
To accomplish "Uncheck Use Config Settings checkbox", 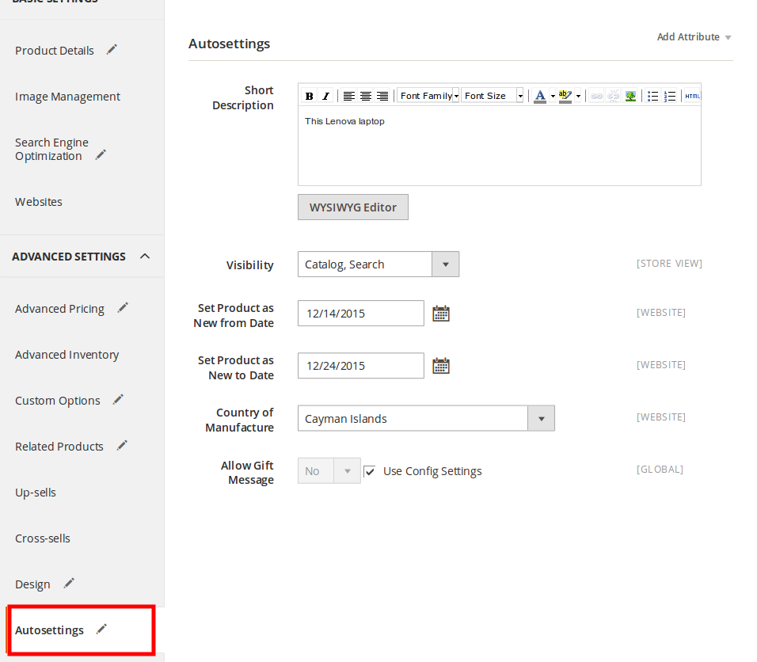I will pyautogui.click(x=370, y=471).
